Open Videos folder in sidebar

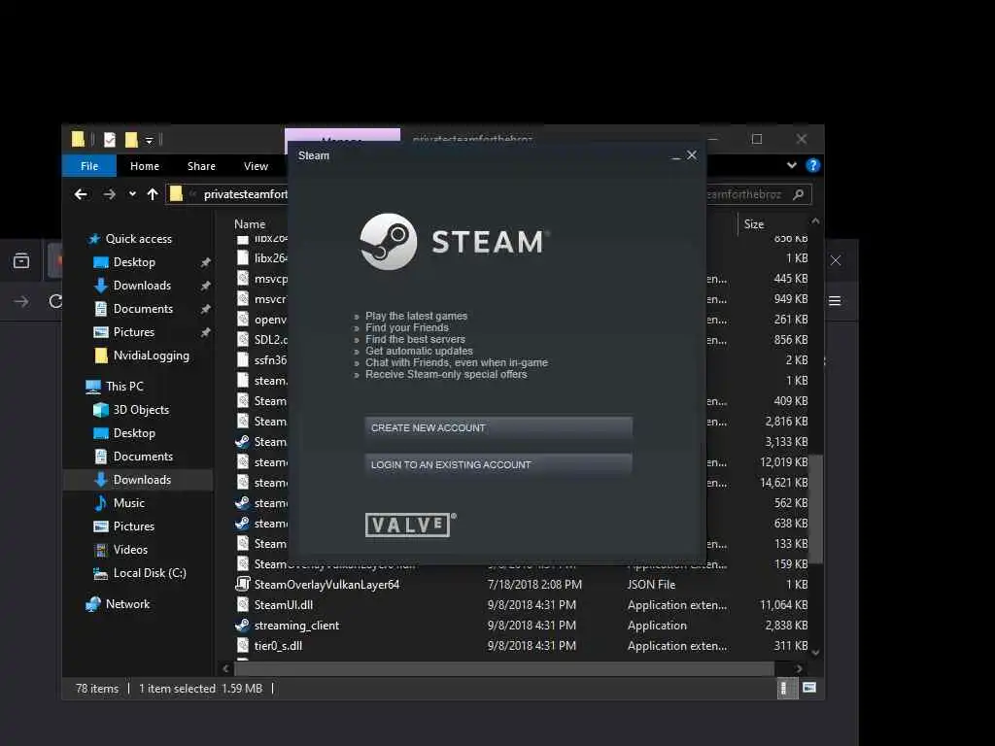[x=130, y=550]
